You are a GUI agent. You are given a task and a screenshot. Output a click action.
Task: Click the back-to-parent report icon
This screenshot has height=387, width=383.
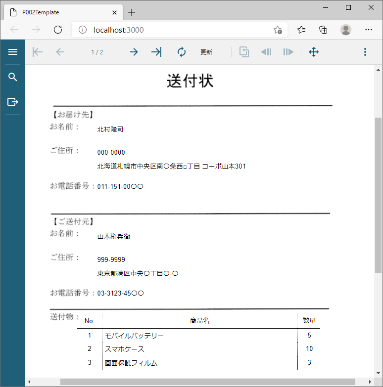click(244, 52)
